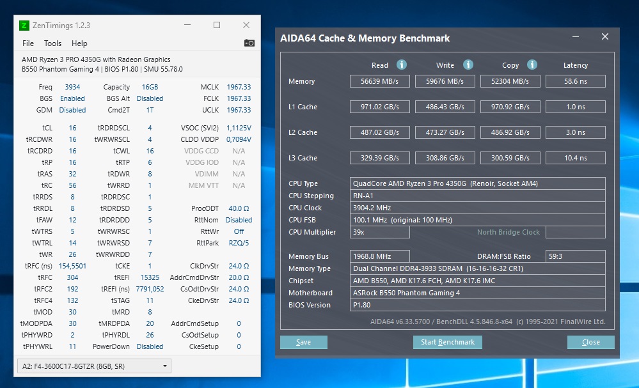Viewport: 639px width, 388px height.
Task: Click the tRFC (ns) value 154,5501
Action: coord(72,266)
